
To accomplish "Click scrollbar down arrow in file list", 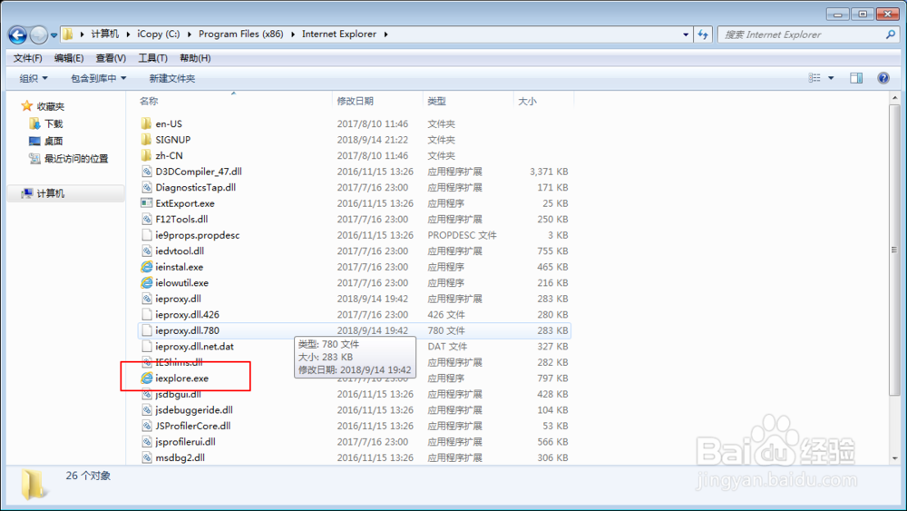I will [894, 458].
